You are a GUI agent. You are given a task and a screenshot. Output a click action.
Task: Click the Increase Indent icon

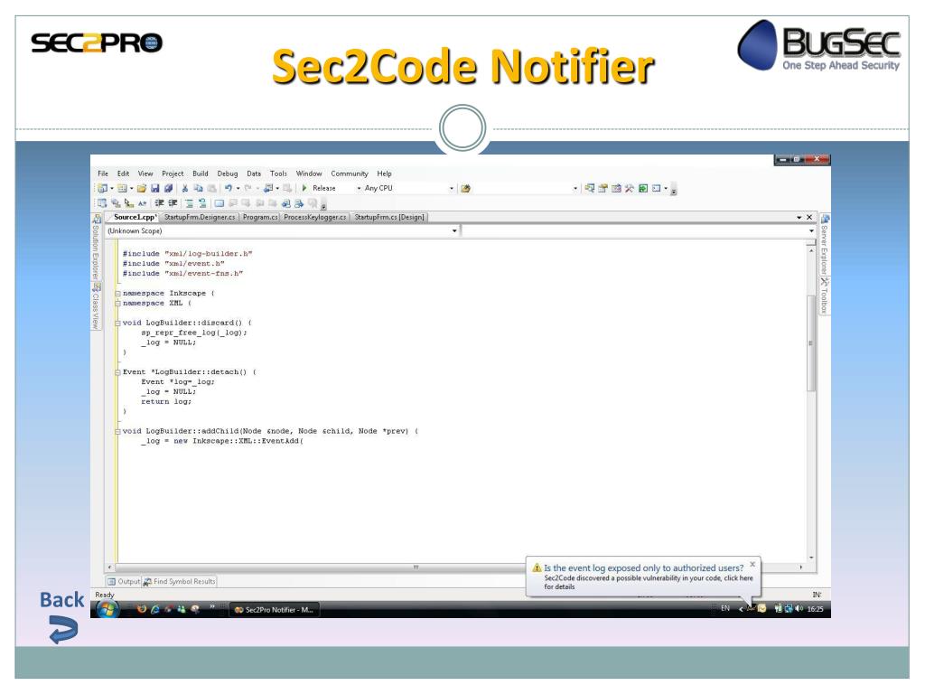tap(173, 203)
